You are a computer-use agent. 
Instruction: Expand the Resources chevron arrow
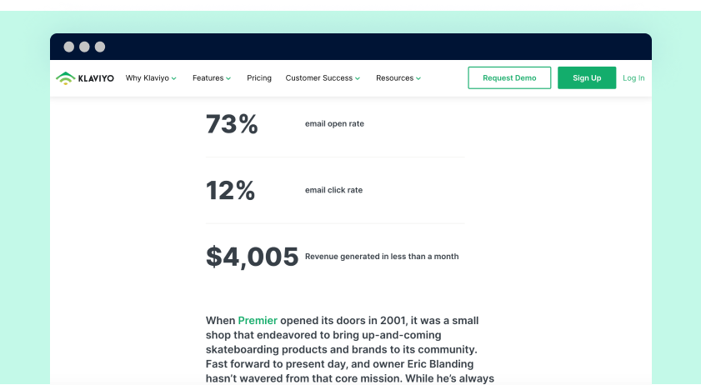click(418, 78)
